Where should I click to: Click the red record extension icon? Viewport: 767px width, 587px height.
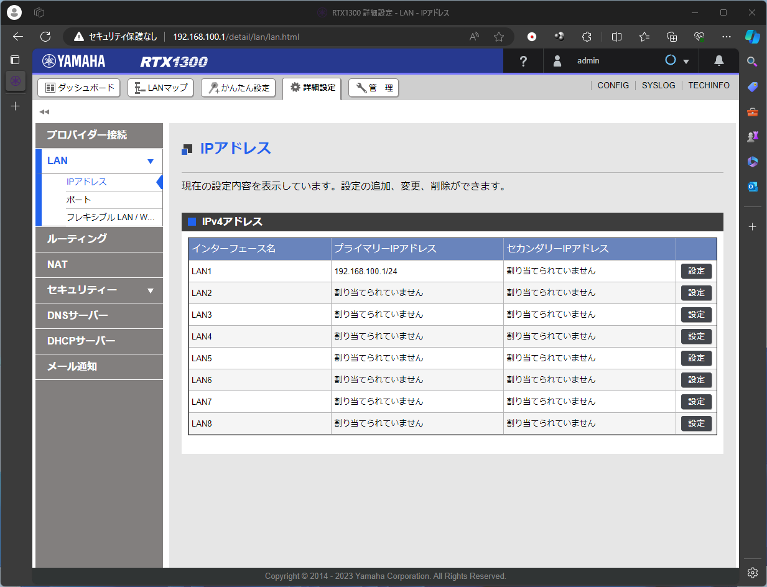click(532, 37)
